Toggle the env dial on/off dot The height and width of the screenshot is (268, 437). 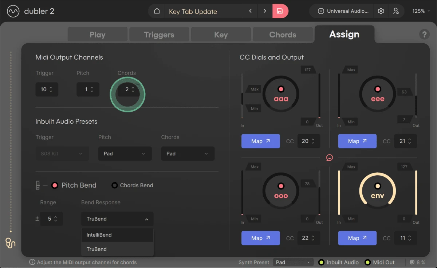point(378,186)
